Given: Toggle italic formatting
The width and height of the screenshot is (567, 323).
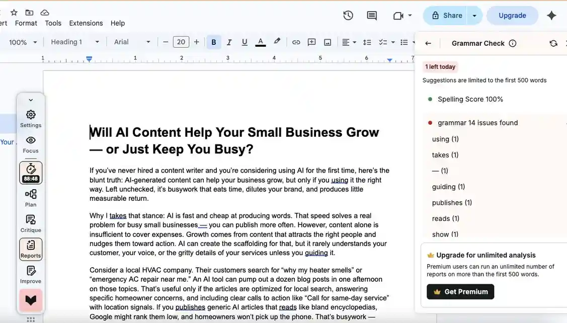Looking at the screenshot, I should pos(229,42).
